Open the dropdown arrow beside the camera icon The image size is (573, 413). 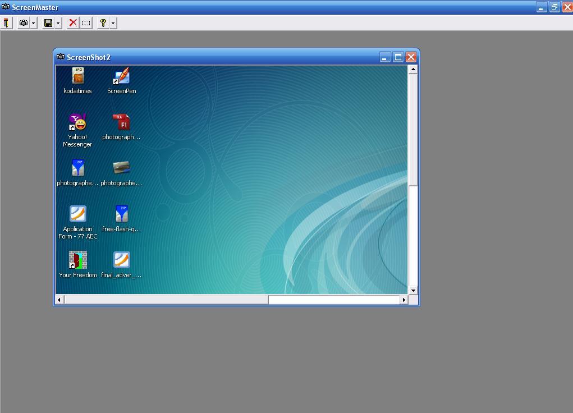pos(33,23)
